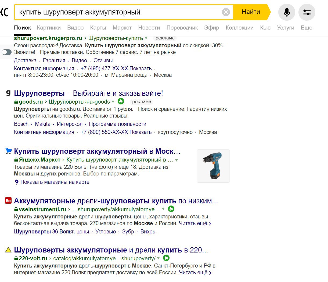The width and height of the screenshot is (328, 282).
Task: Open krugerpro Контактная информация link
Action: [44, 68]
